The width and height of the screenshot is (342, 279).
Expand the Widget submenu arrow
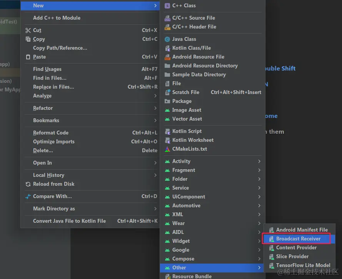click(x=259, y=241)
